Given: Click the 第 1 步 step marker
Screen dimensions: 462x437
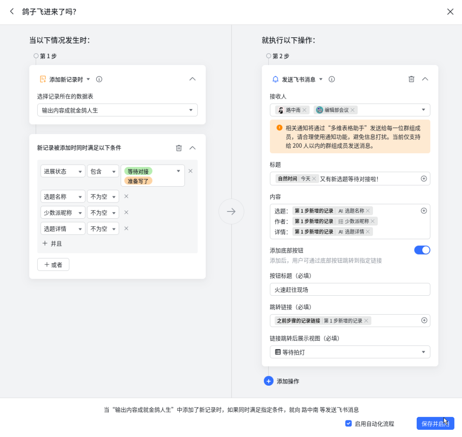Looking at the screenshot, I should [36, 56].
